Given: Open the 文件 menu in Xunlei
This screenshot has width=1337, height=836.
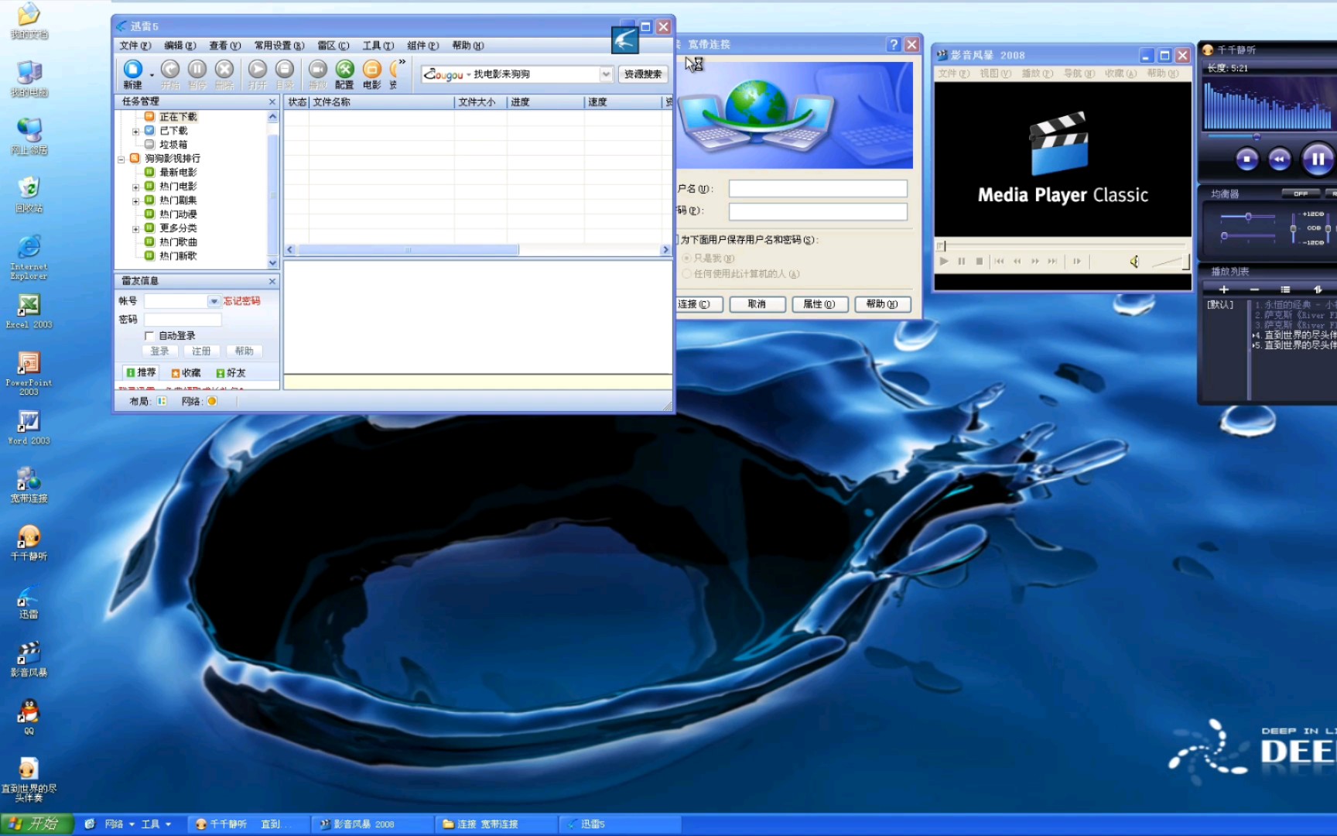Looking at the screenshot, I should click(135, 46).
